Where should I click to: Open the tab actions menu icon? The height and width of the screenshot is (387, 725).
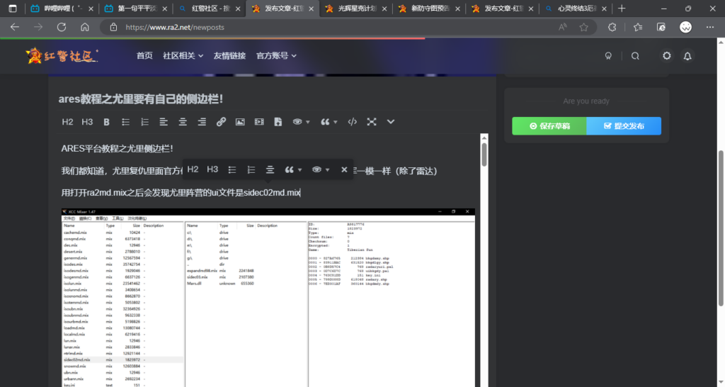(x=13, y=9)
